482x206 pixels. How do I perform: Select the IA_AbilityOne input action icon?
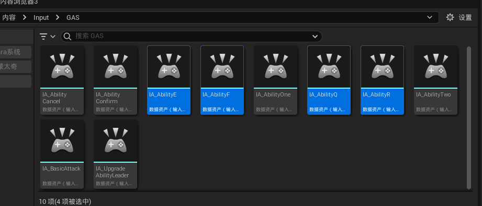[x=275, y=67]
